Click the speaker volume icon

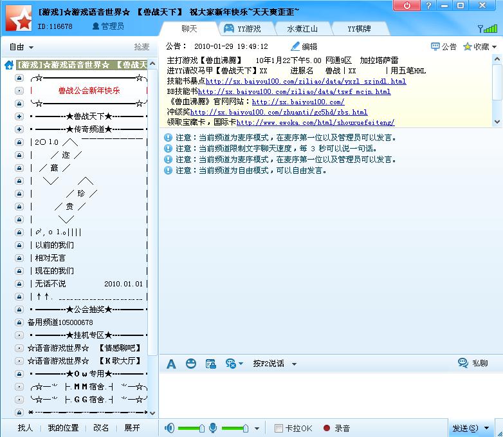tap(170, 428)
